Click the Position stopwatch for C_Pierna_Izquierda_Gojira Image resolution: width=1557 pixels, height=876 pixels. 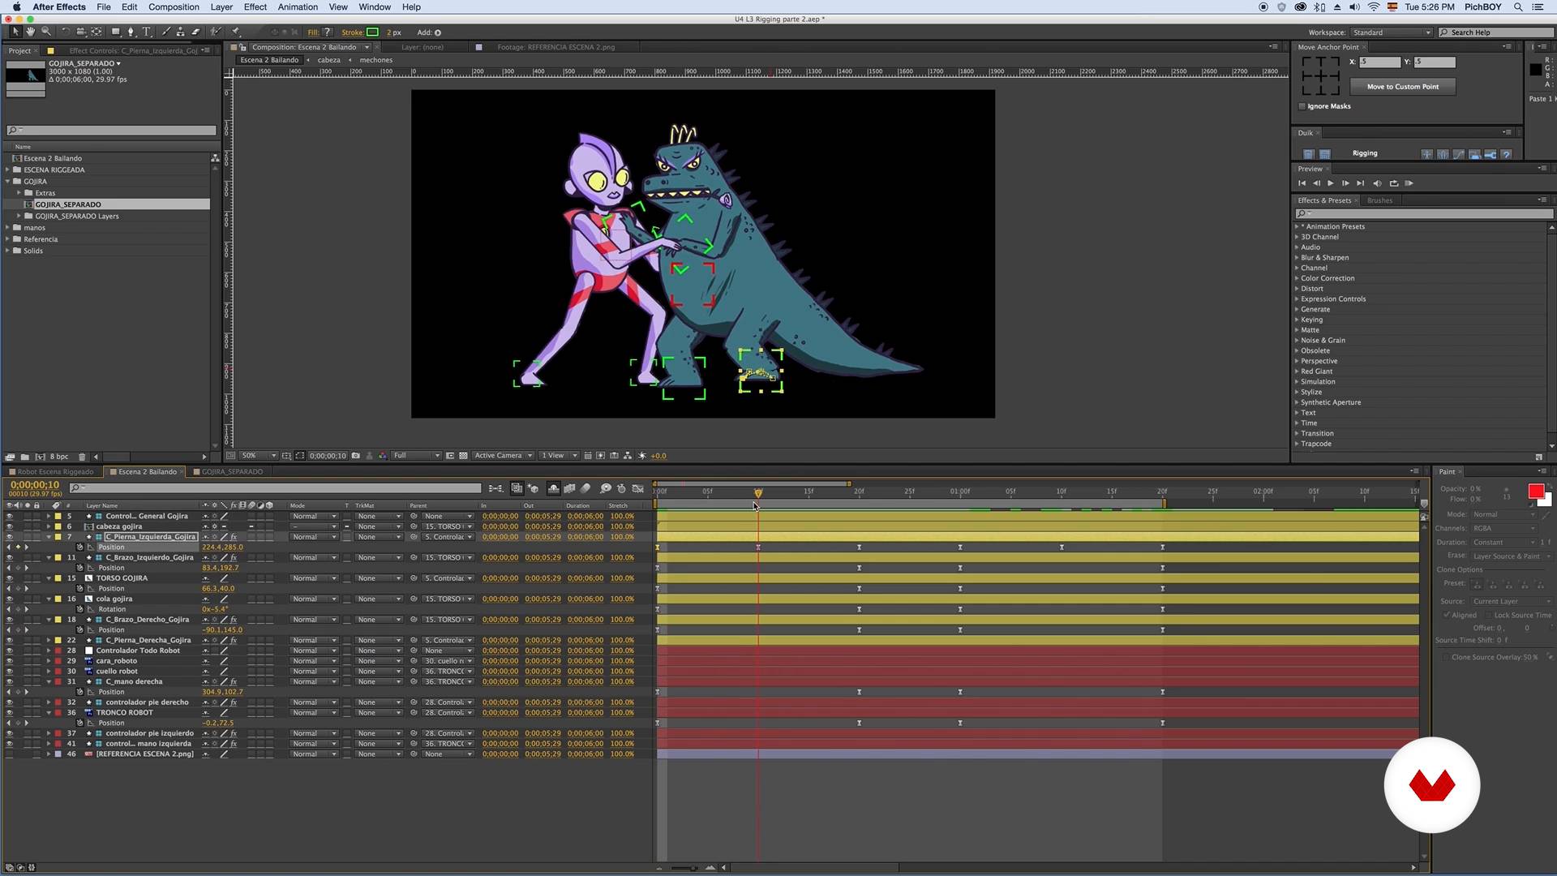pyautogui.click(x=80, y=547)
